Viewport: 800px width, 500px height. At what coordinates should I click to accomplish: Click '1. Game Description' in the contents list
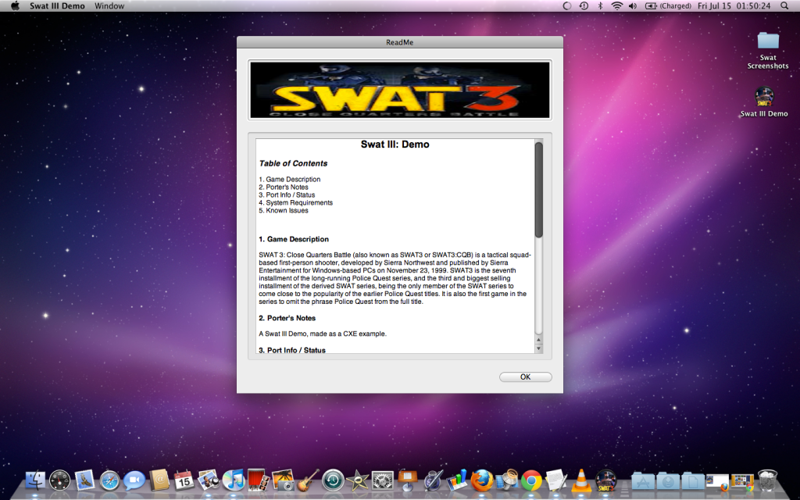[289, 179]
